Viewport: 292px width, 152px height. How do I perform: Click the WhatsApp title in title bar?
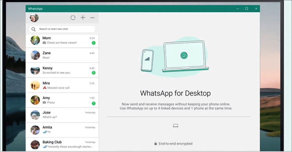click(35, 9)
